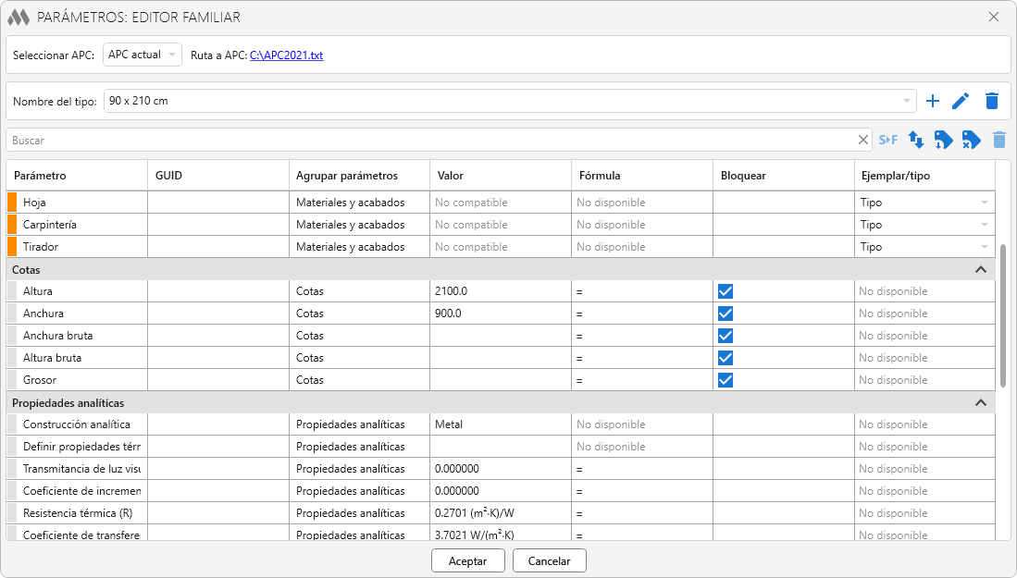Click the pencil icon to rename type

click(961, 101)
